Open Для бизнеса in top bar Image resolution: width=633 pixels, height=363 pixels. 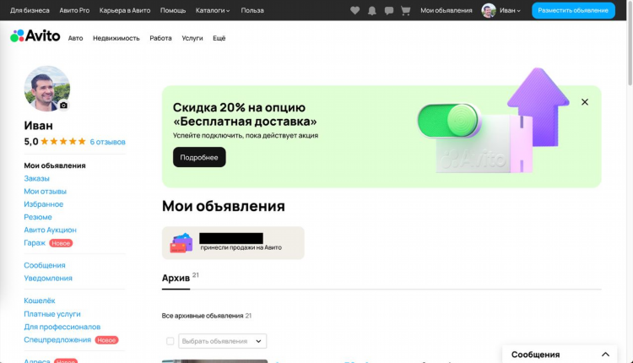pyautogui.click(x=30, y=10)
